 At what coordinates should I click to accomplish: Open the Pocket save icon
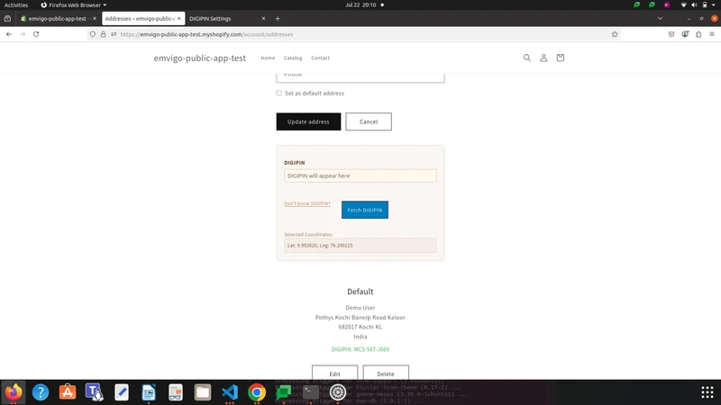pos(671,34)
